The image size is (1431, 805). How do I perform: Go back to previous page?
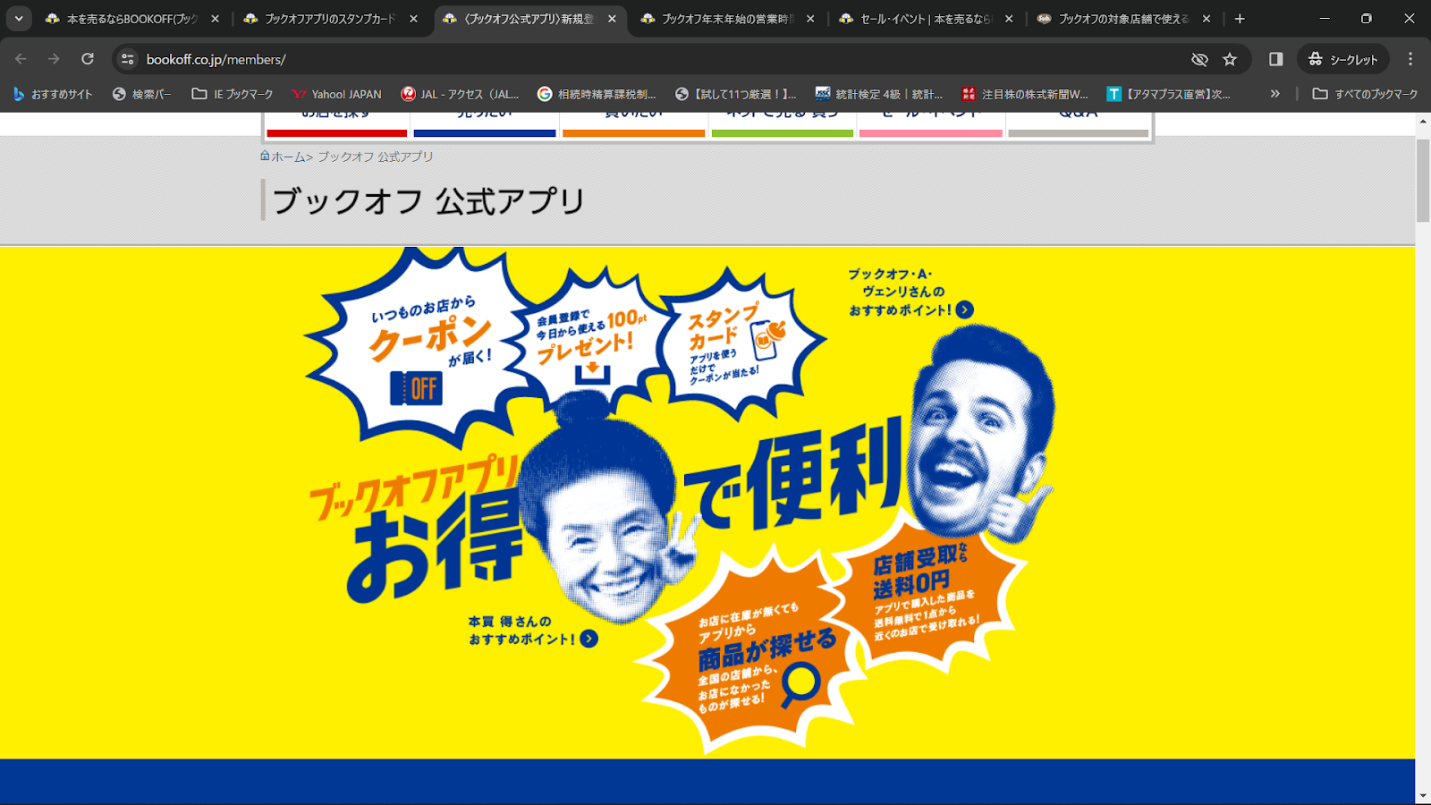(x=21, y=59)
